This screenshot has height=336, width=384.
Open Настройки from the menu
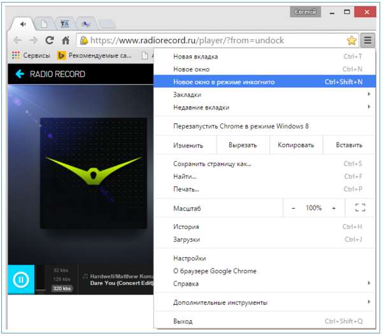[190, 258]
